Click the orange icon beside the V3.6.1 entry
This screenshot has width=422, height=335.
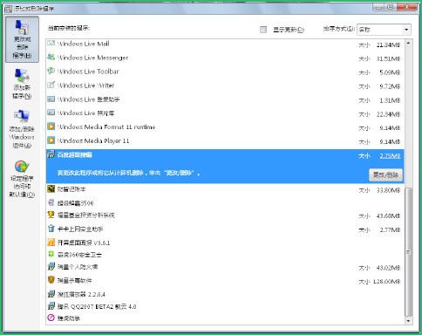pyautogui.click(x=51, y=243)
